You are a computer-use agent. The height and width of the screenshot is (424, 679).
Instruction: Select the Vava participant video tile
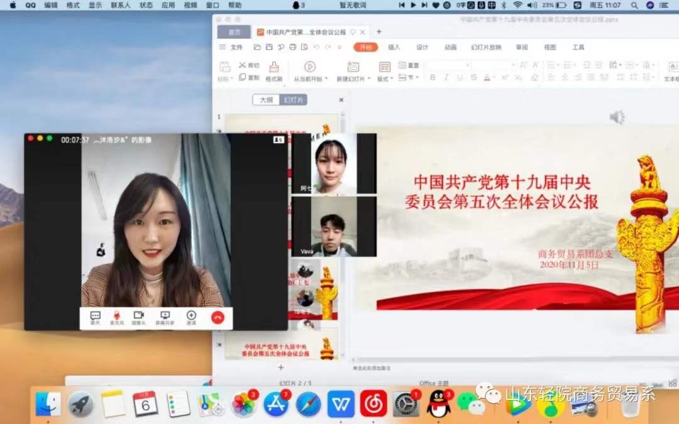click(333, 226)
